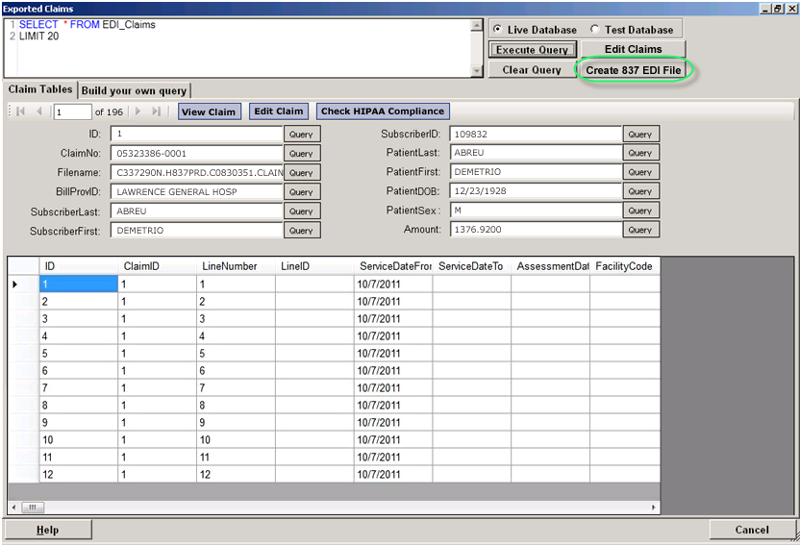The image size is (800, 545).
Task: Select the Live Database option
Action: point(498,30)
